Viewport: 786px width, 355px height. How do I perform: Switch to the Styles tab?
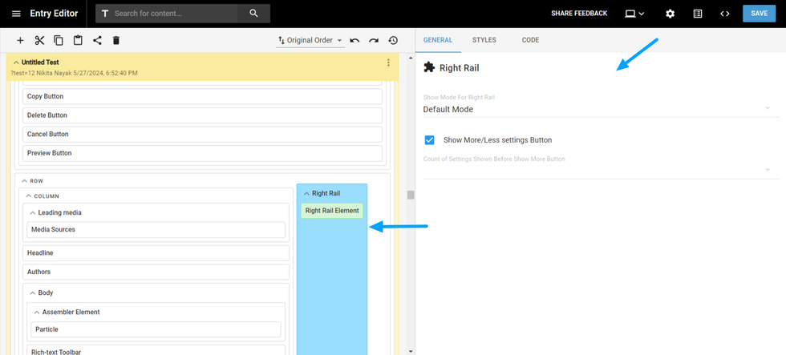tap(484, 40)
